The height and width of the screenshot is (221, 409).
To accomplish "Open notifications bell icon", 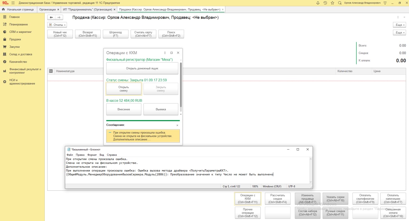I will click(x=318, y=3).
